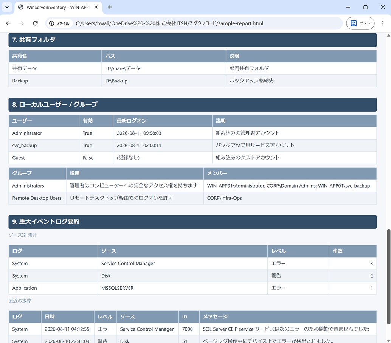This screenshot has width=391, height=343.
Task: Click the scrollbar down arrow
Action: (x=388, y=340)
